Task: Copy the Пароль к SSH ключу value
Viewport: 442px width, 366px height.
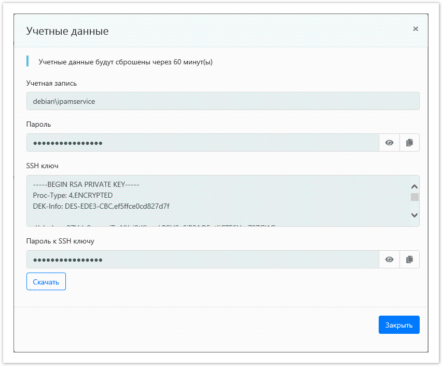Action: click(x=409, y=260)
